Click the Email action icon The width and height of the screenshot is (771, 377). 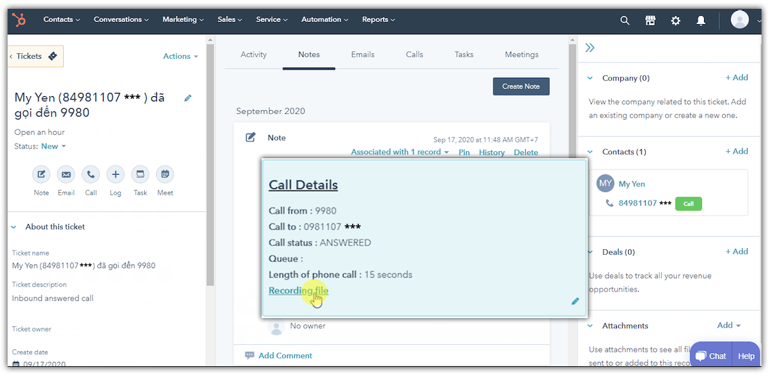pos(66,175)
